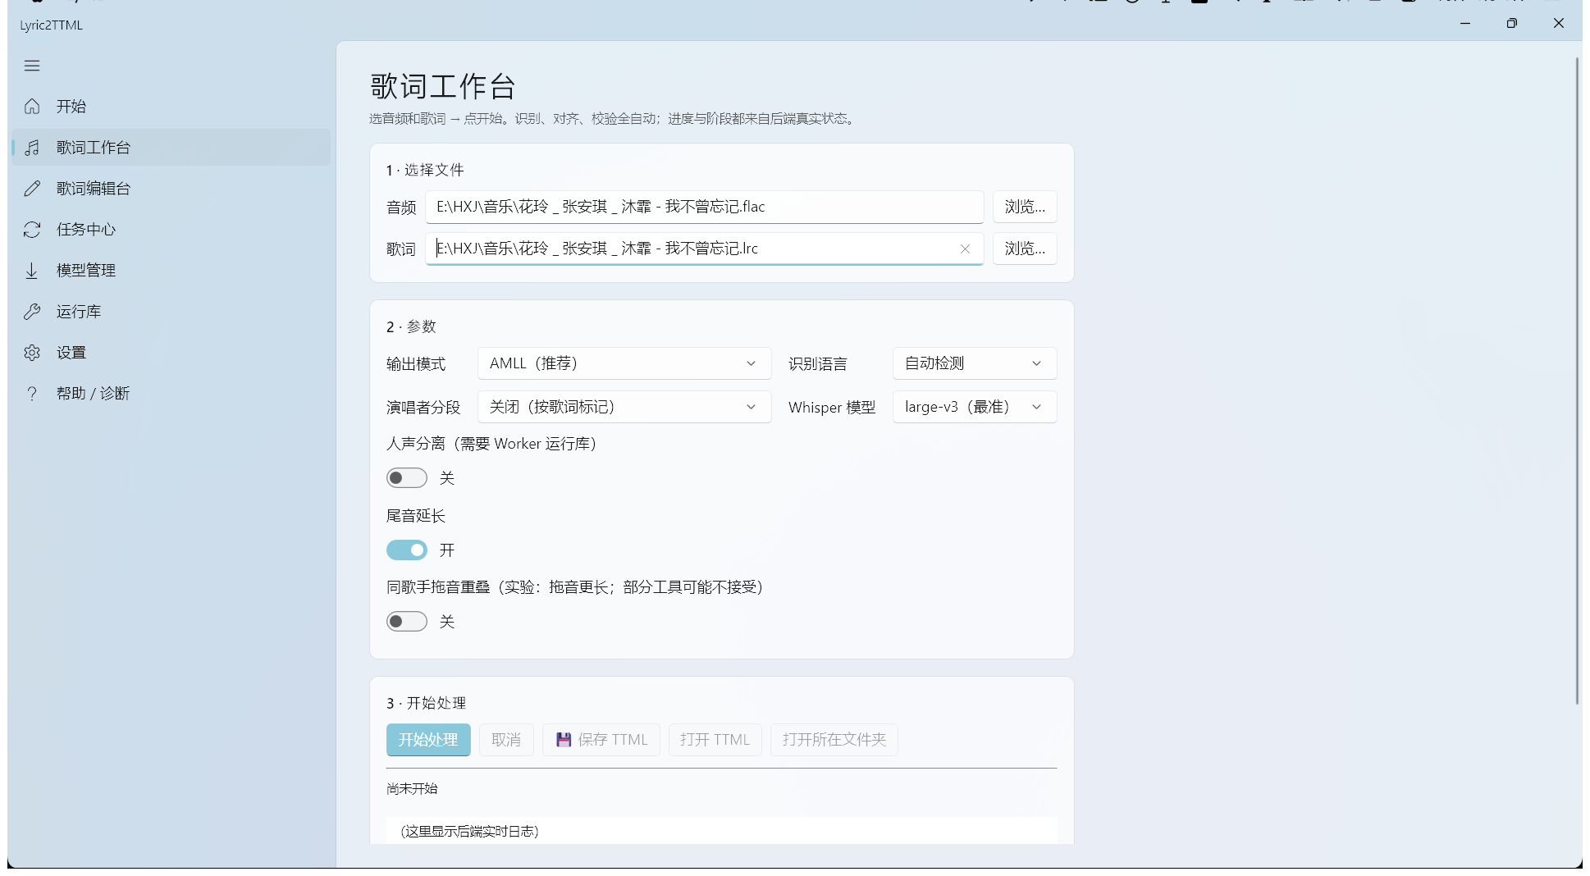This screenshot has height=876, width=1590.
Task: Focus the 歌词 file path field
Action: tap(705, 249)
